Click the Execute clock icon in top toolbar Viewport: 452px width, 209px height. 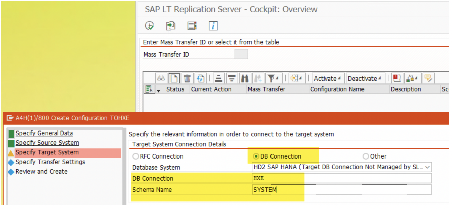point(149,26)
